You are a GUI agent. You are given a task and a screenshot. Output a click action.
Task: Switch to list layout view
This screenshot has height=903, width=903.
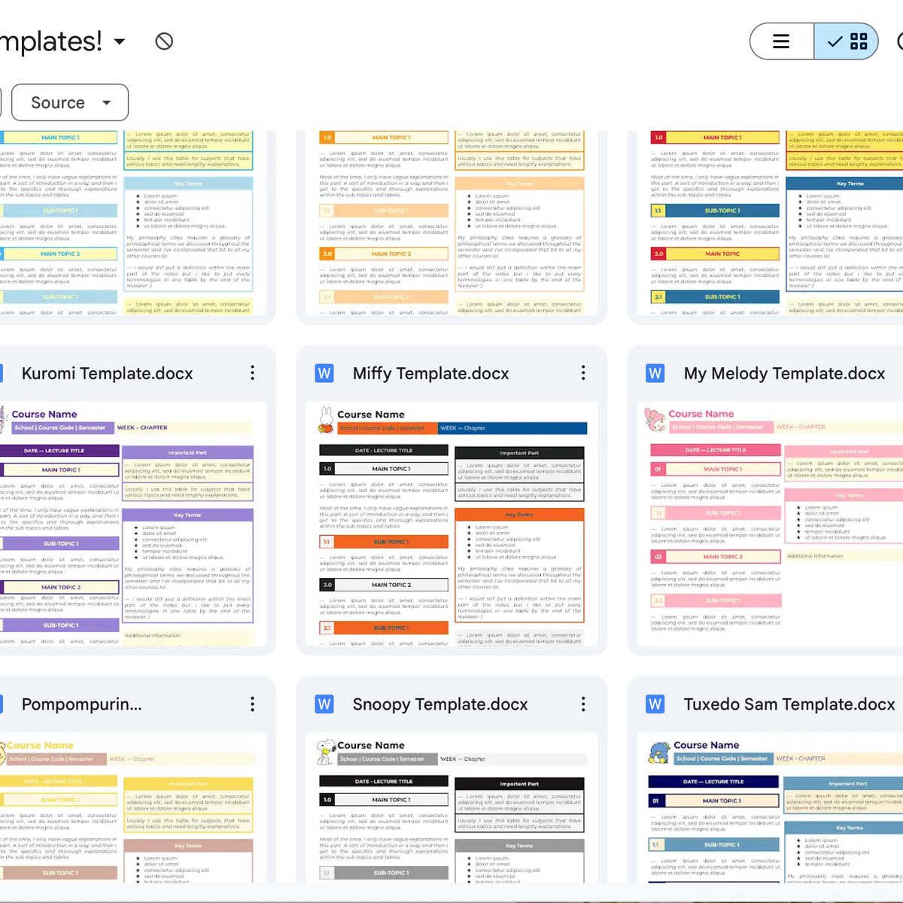point(782,41)
